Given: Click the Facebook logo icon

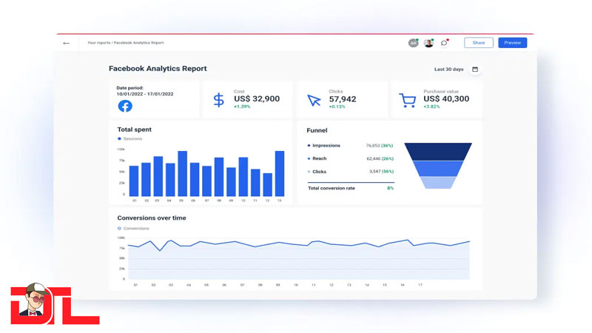Looking at the screenshot, I should pyautogui.click(x=125, y=106).
